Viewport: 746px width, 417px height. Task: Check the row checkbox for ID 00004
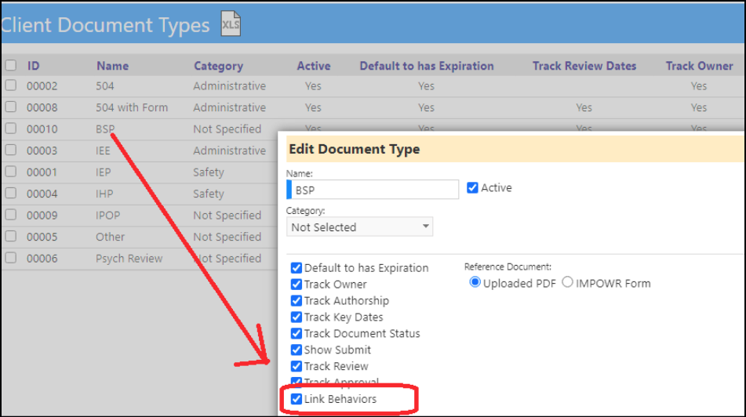pos(10,193)
